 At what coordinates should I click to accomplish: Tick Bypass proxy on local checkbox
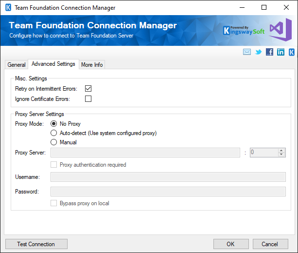(x=54, y=203)
